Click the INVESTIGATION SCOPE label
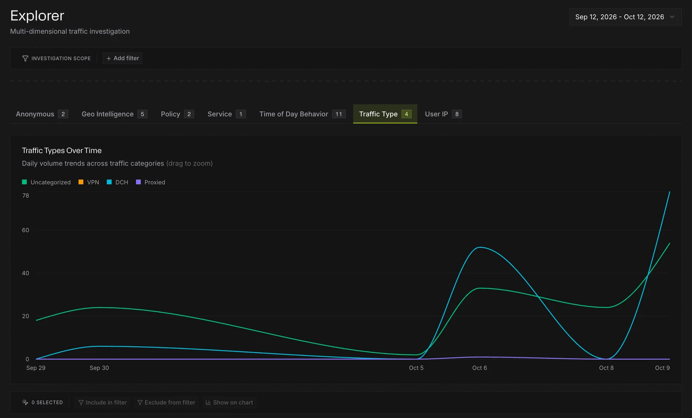 click(61, 58)
